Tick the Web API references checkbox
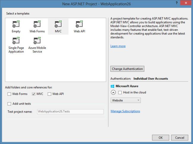Viewport: 193px width, 144px height. pyautogui.click(x=50, y=94)
